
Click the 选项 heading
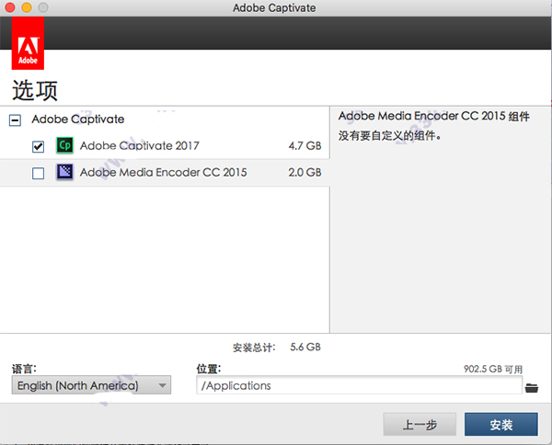click(x=35, y=90)
